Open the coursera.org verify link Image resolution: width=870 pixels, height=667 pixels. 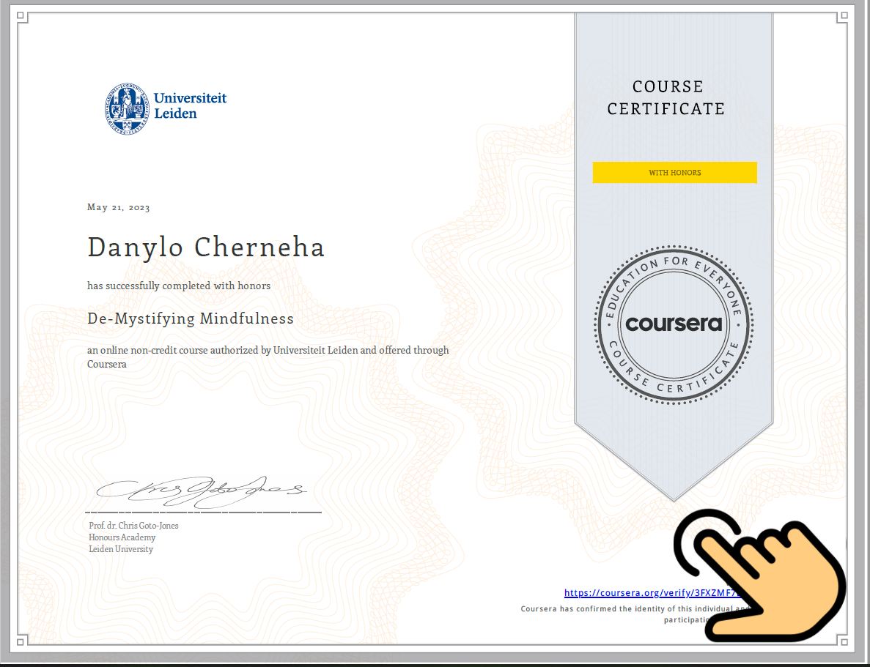point(652,593)
